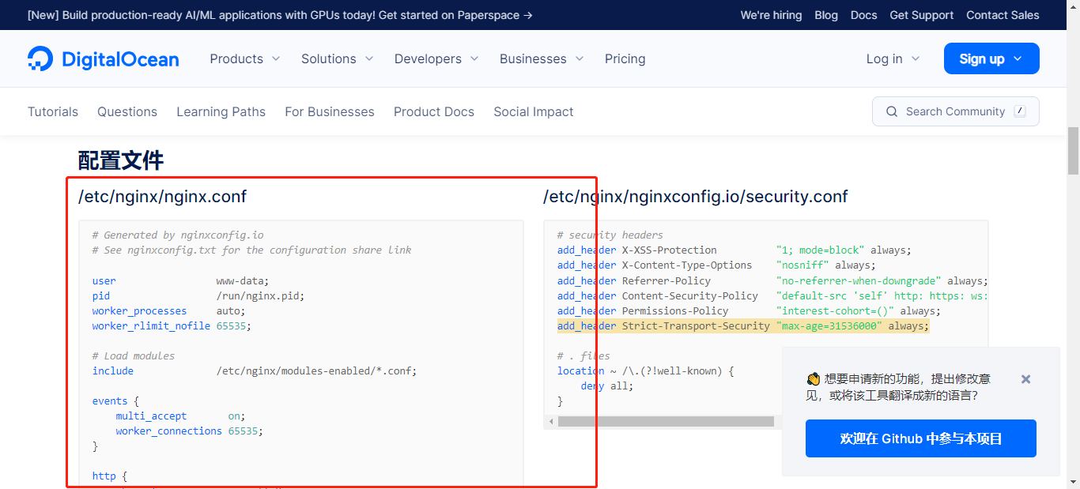The height and width of the screenshot is (489, 1080).
Task: Open the Social Impact page
Action: [534, 112]
